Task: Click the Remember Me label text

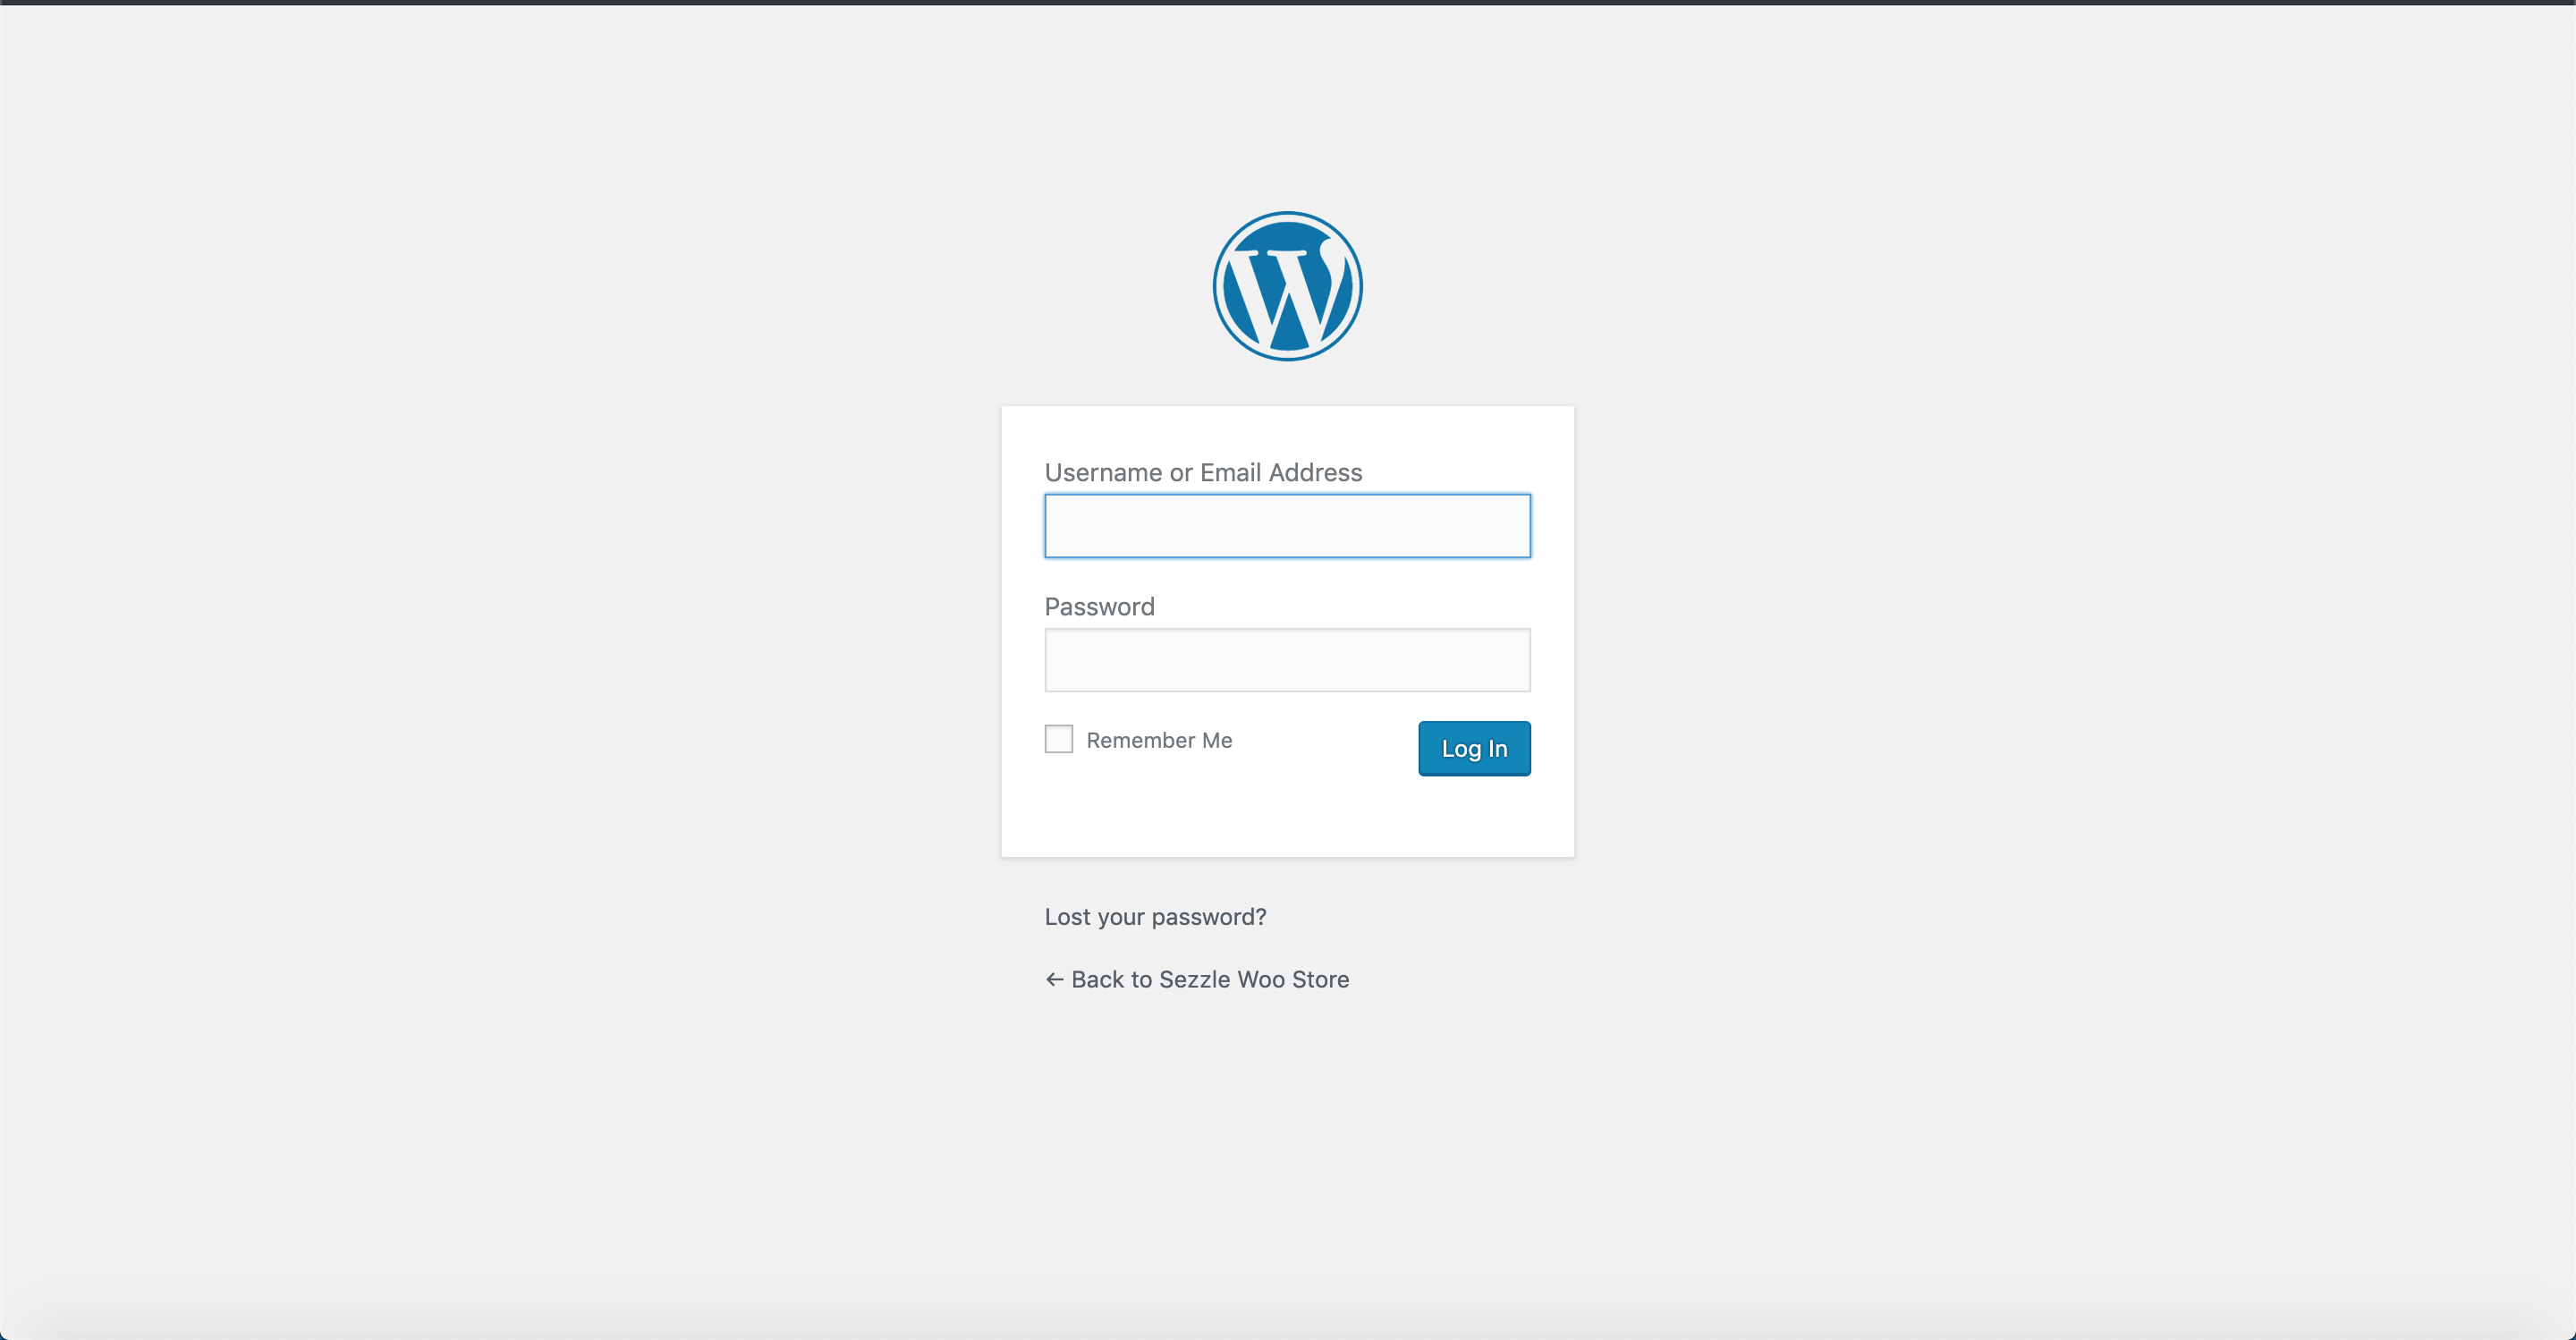Action: pyautogui.click(x=1159, y=740)
